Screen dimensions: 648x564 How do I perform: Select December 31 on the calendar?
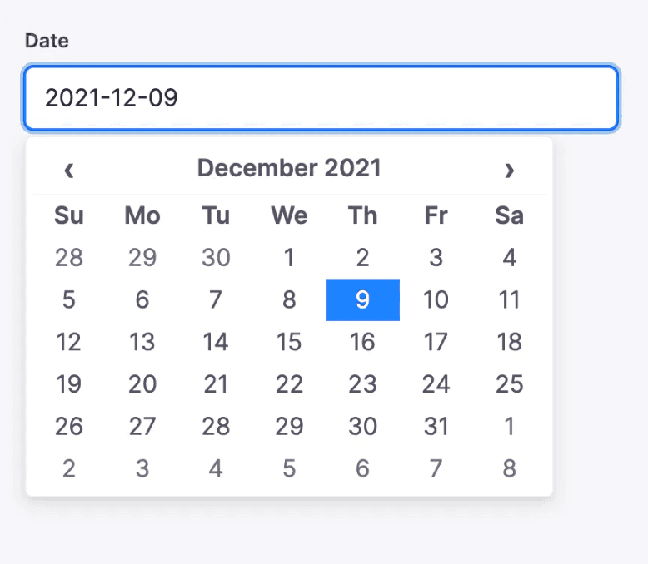coord(436,426)
